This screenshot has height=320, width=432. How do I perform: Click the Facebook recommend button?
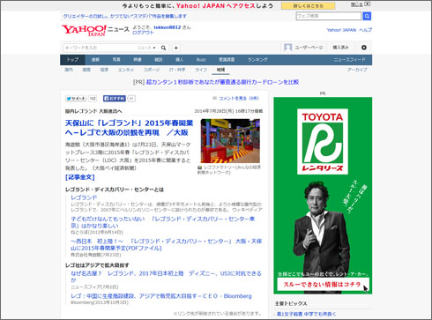pos(115,99)
